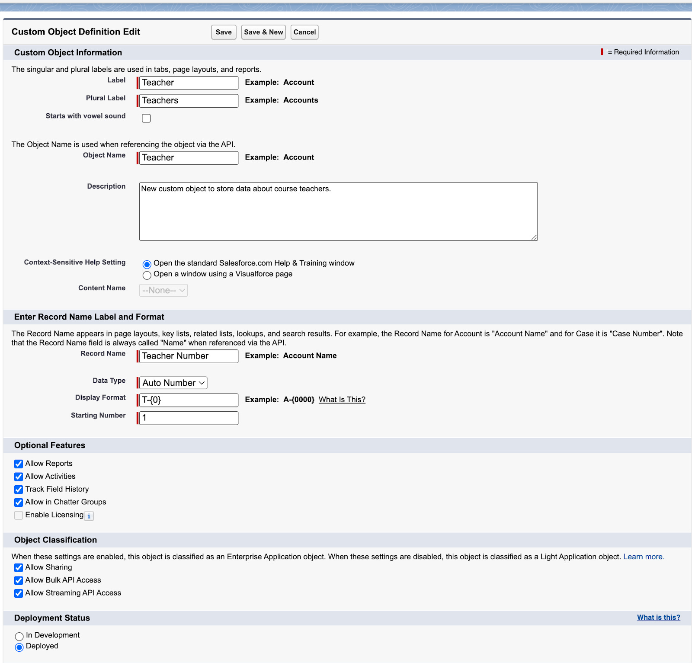Toggle the Starts with vowel sound checkbox
692x663 pixels.
tap(147, 118)
